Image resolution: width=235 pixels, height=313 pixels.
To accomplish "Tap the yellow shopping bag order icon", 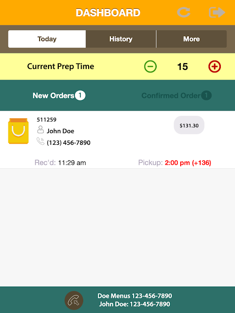I will [18, 131].
